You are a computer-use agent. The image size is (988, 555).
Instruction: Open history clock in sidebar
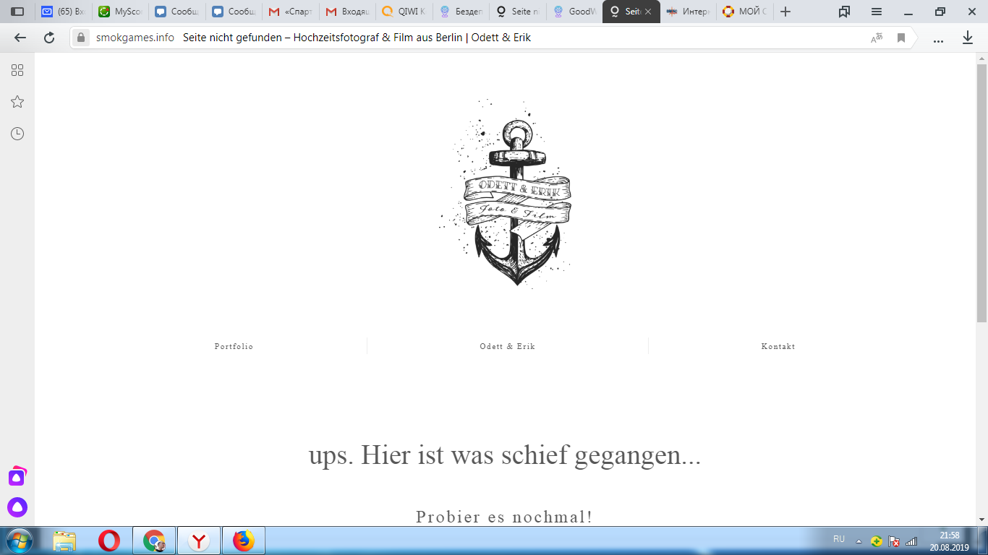[x=17, y=134]
